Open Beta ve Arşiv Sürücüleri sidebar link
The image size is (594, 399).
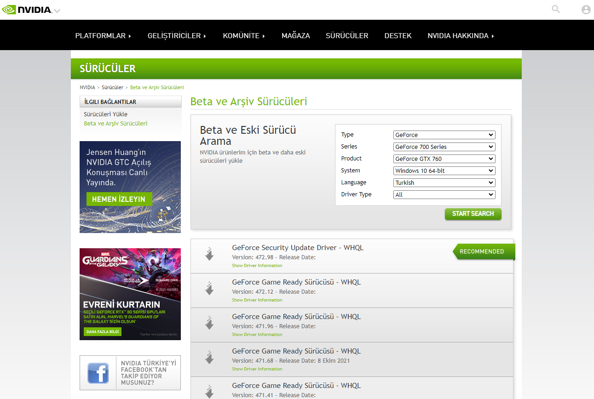115,124
